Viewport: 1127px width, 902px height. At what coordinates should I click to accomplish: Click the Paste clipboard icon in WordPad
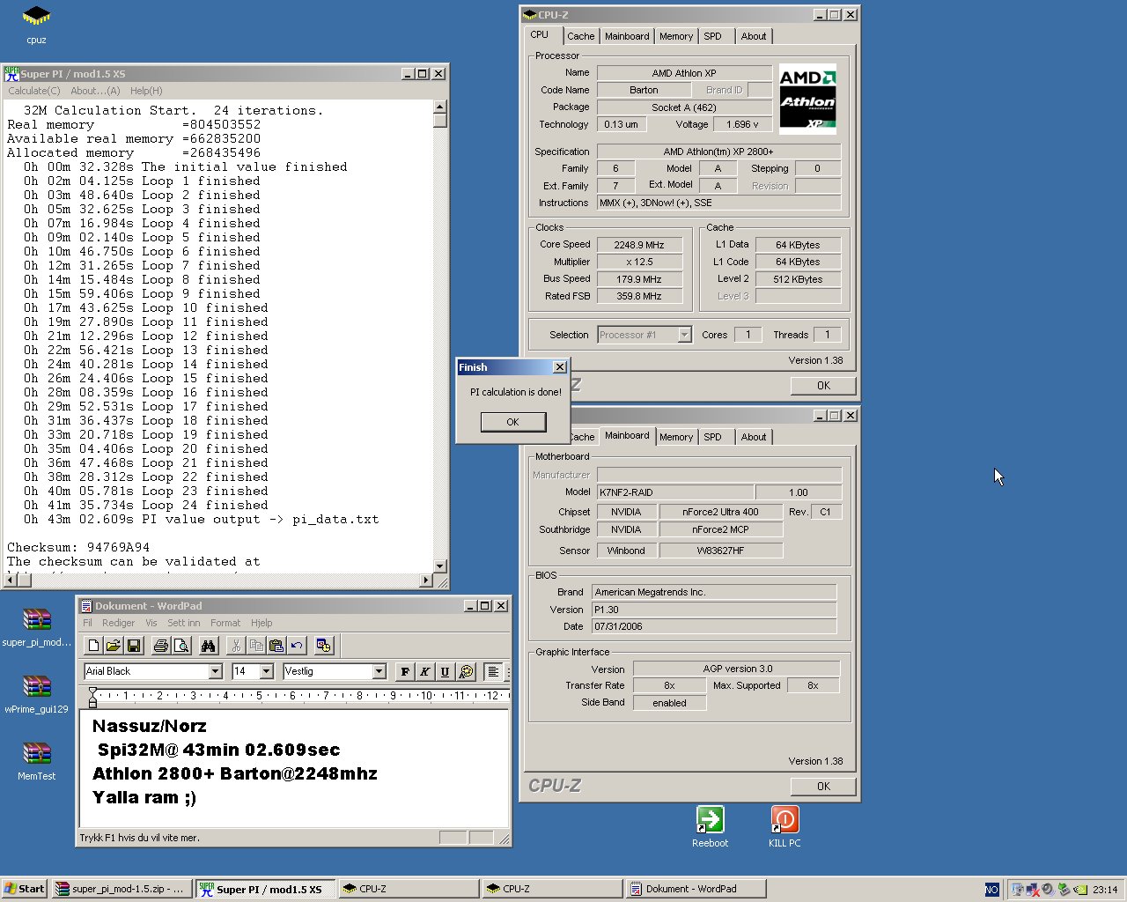(276, 646)
